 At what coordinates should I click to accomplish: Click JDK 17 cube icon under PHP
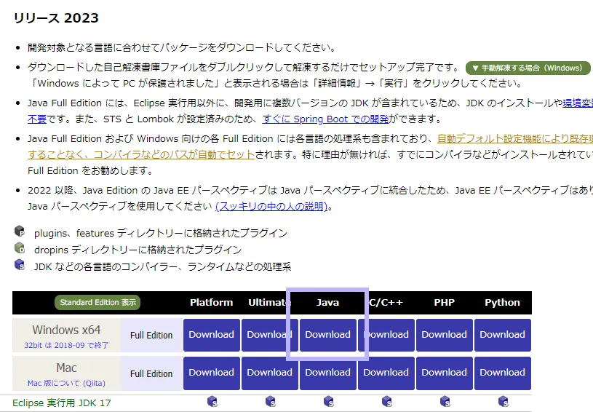click(x=445, y=401)
